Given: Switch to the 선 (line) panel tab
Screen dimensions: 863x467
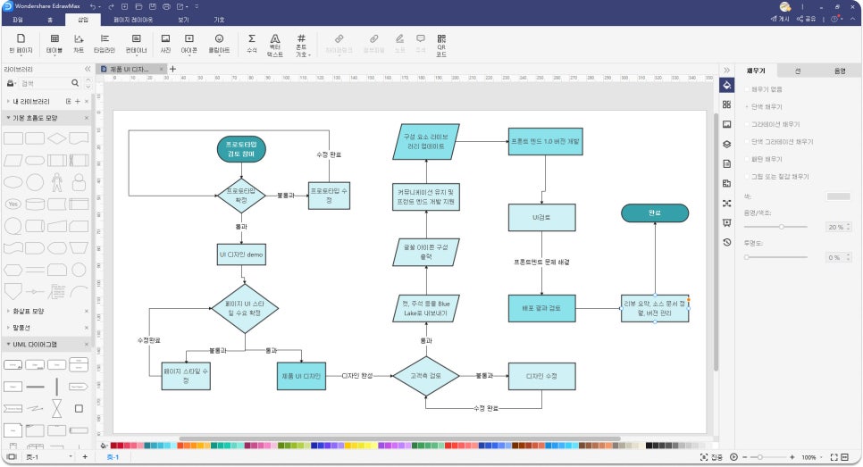Looking at the screenshot, I should pyautogui.click(x=798, y=71).
